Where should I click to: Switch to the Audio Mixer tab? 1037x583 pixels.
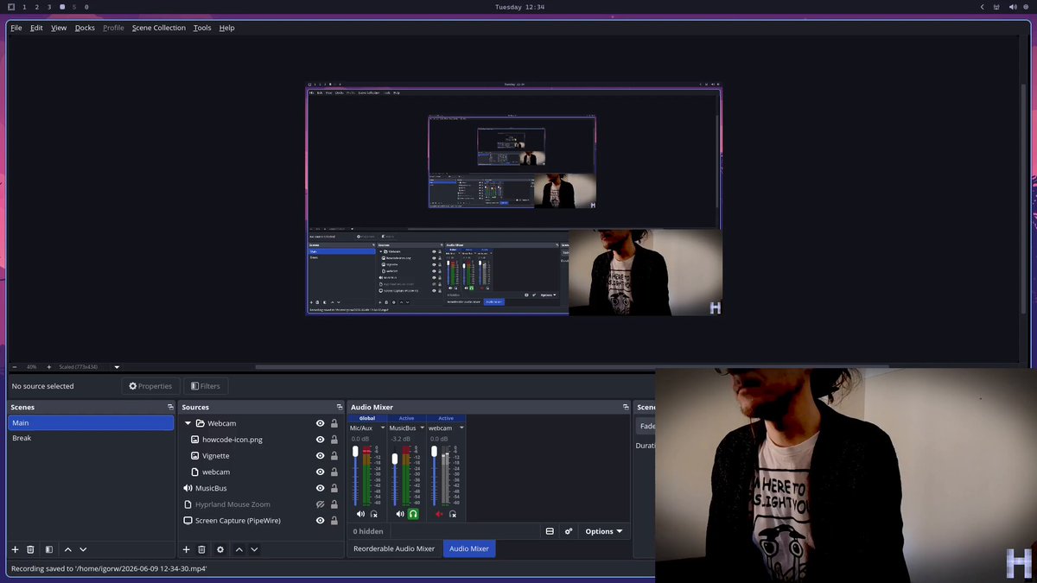469,548
